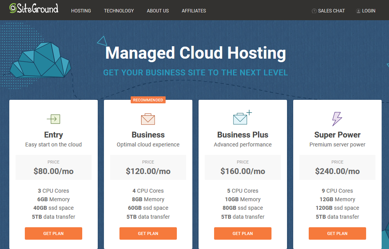Screen dimensions: 389x249
Task: Click the $120.00/mo price
Action: coord(148,171)
